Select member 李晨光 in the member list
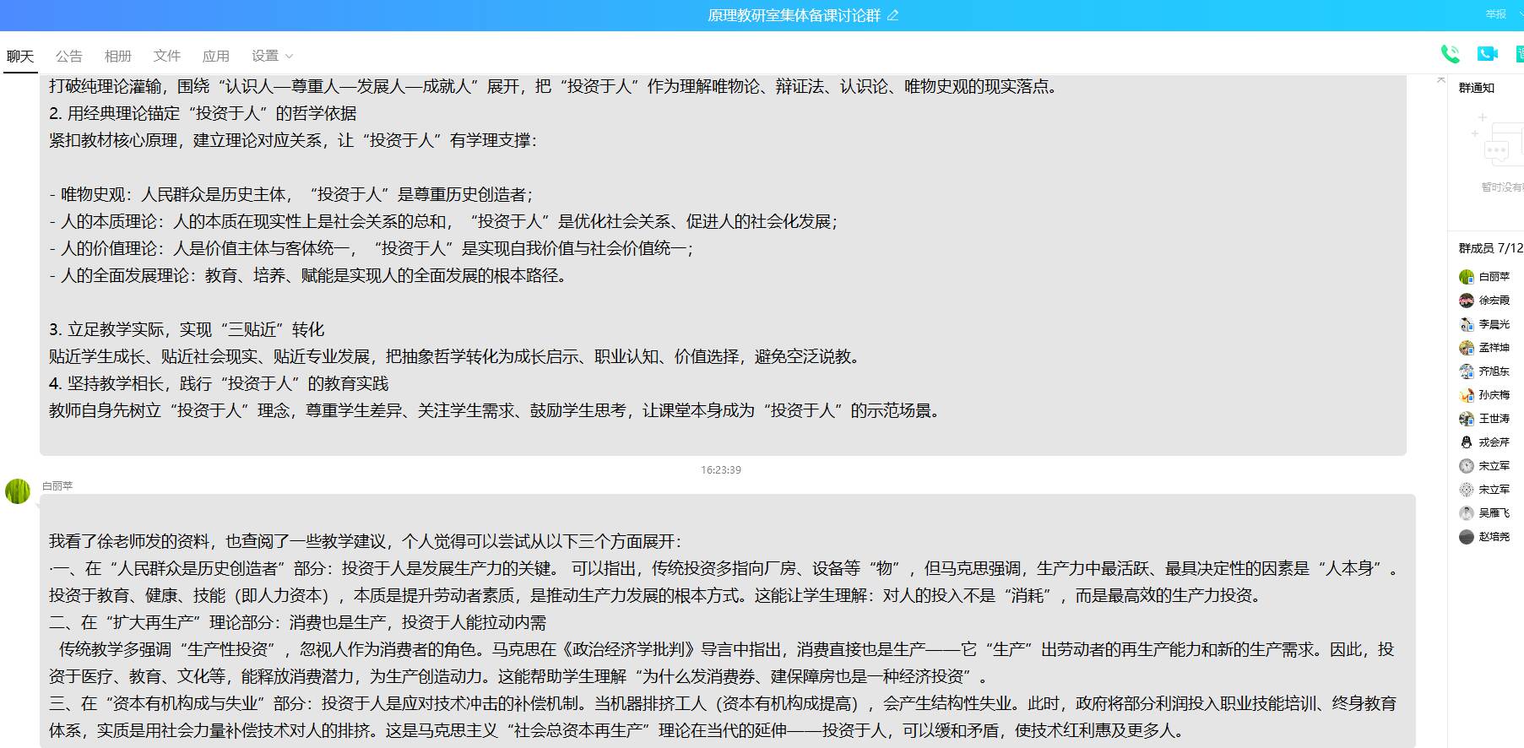1524x748 pixels. click(x=1494, y=324)
